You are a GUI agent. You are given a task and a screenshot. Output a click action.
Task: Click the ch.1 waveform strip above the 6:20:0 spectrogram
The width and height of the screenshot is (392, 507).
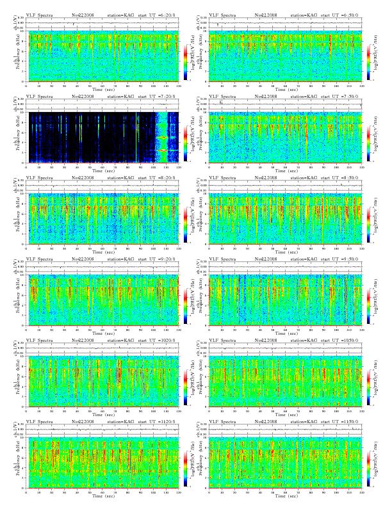(x=102, y=23)
